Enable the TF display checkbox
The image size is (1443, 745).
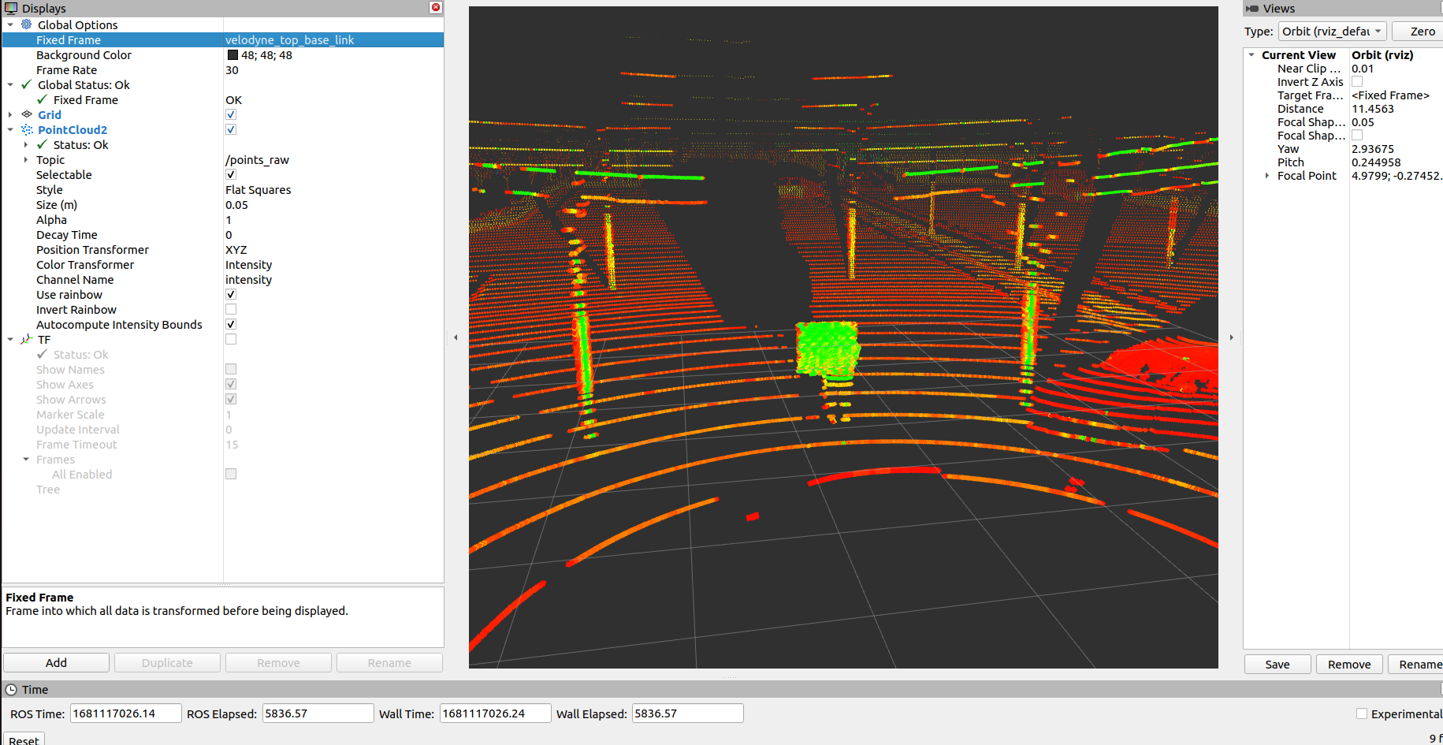click(231, 339)
